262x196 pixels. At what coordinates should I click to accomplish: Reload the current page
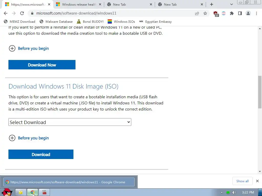pos(22,13)
